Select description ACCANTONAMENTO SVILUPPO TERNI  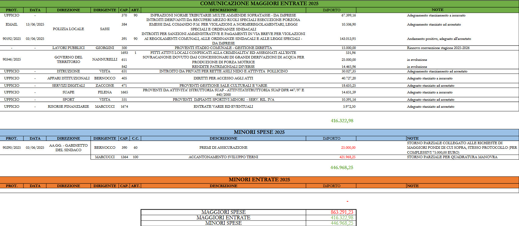[223, 157]
